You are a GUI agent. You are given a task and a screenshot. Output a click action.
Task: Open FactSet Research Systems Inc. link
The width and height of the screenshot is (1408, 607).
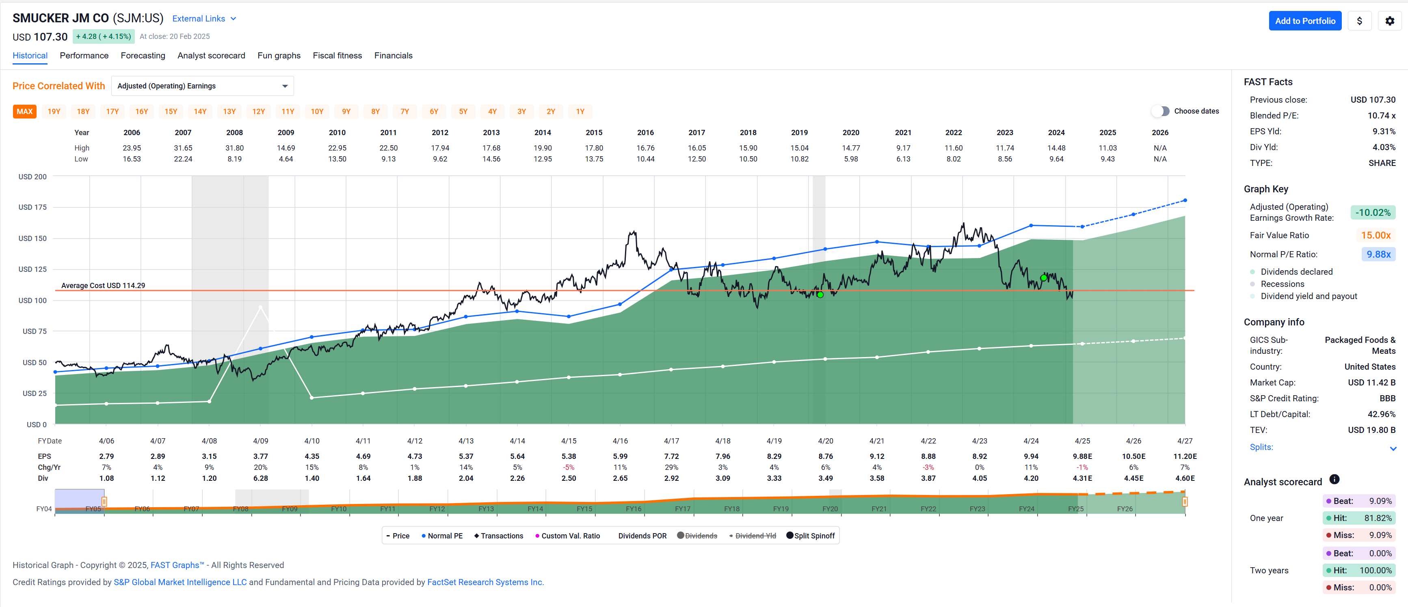point(485,582)
